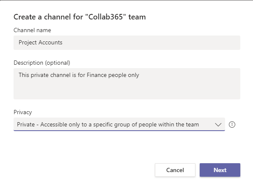Click empty lower area of Description box

127,90
